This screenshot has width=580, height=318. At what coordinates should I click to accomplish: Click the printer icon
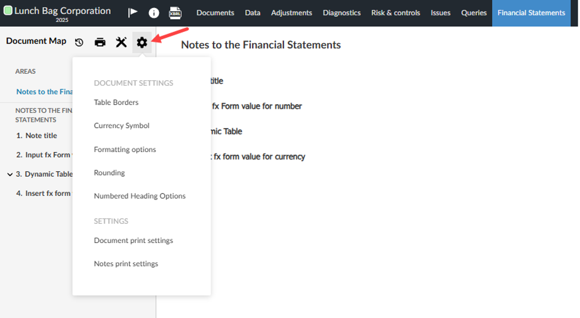pos(100,42)
